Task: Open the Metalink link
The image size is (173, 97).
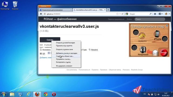Action: [x=94, y=50]
